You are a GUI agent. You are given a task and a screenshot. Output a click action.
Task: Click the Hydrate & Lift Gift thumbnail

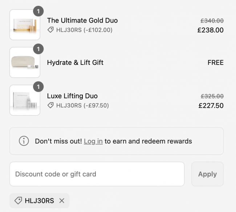[25, 63]
